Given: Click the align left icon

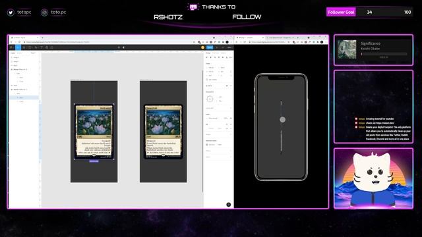Looking at the screenshot, I should point(206,57).
